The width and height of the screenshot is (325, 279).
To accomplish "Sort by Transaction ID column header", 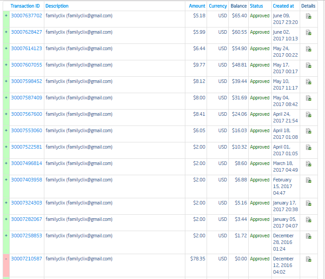I will click(x=25, y=6).
